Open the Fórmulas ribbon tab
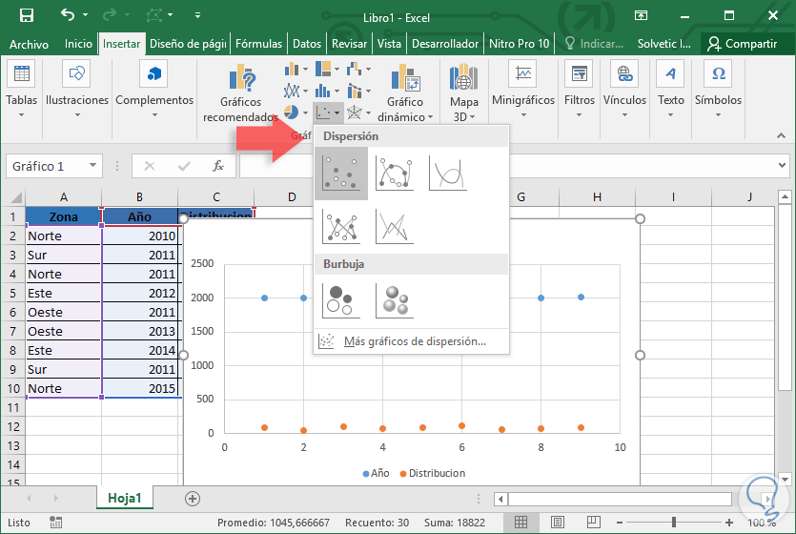Viewport: 796px width, 534px height. point(258,44)
